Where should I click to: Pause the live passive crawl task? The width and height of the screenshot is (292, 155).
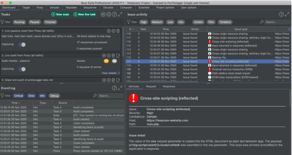109,31
